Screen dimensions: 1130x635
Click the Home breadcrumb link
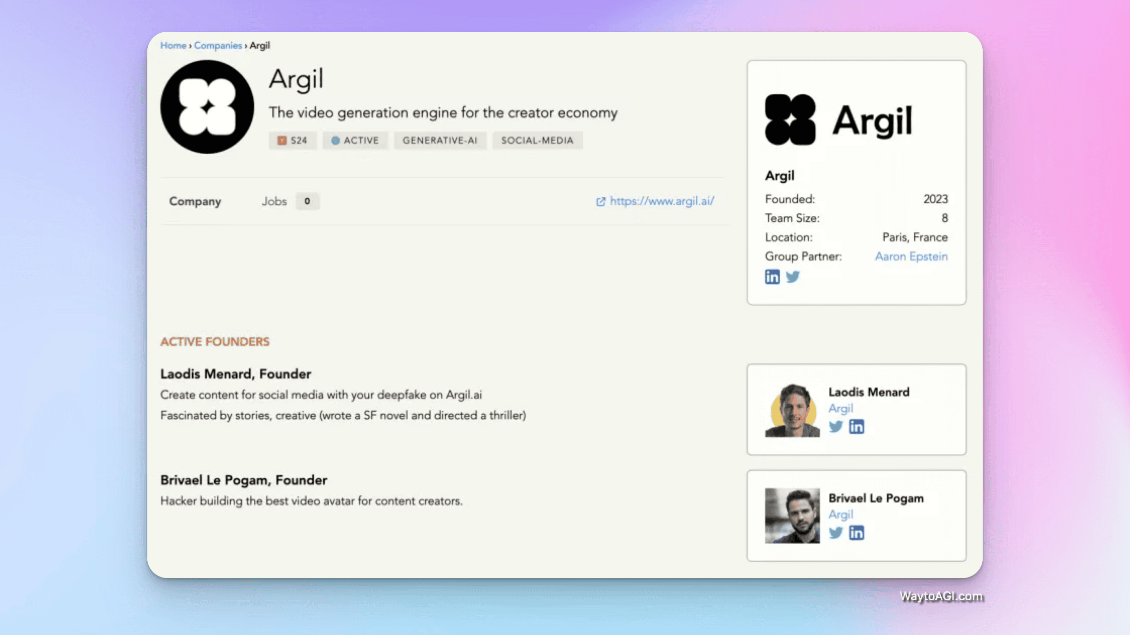click(x=173, y=45)
